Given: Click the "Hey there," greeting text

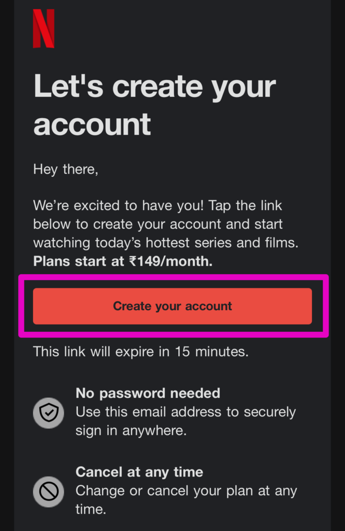Looking at the screenshot, I should (x=65, y=169).
